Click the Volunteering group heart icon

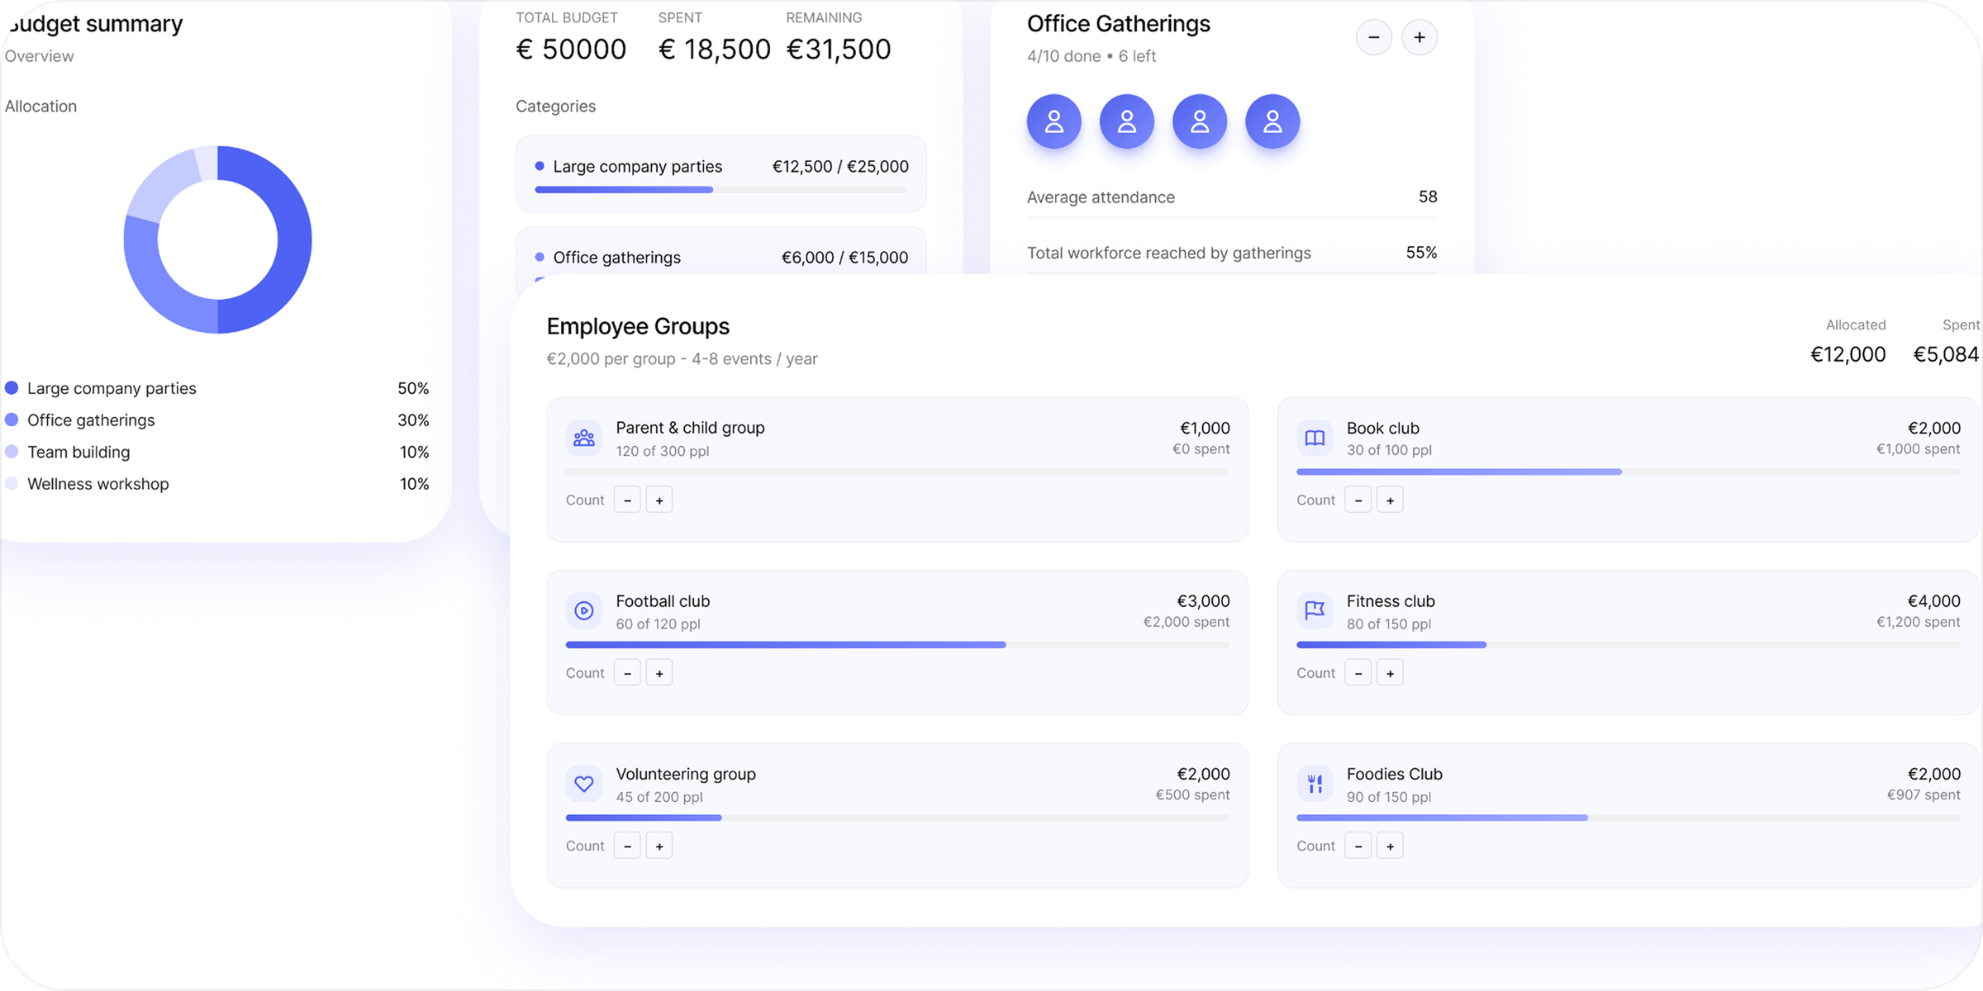click(x=584, y=784)
